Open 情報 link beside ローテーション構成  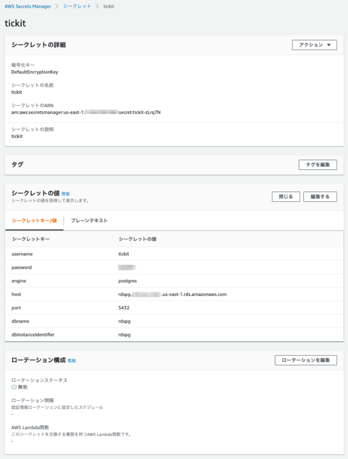tap(72, 361)
